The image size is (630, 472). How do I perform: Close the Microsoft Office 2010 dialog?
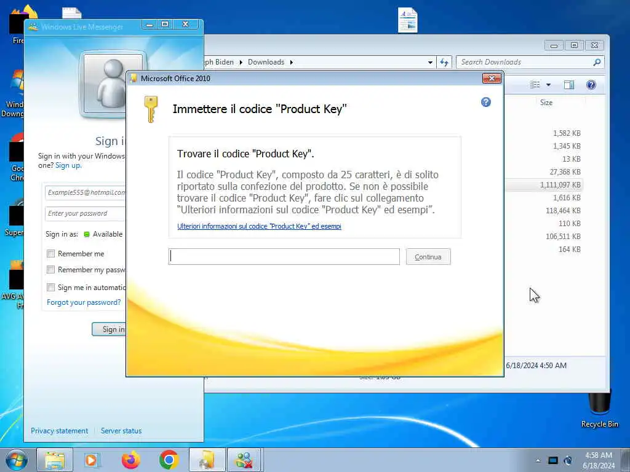(x=492, y=78)
